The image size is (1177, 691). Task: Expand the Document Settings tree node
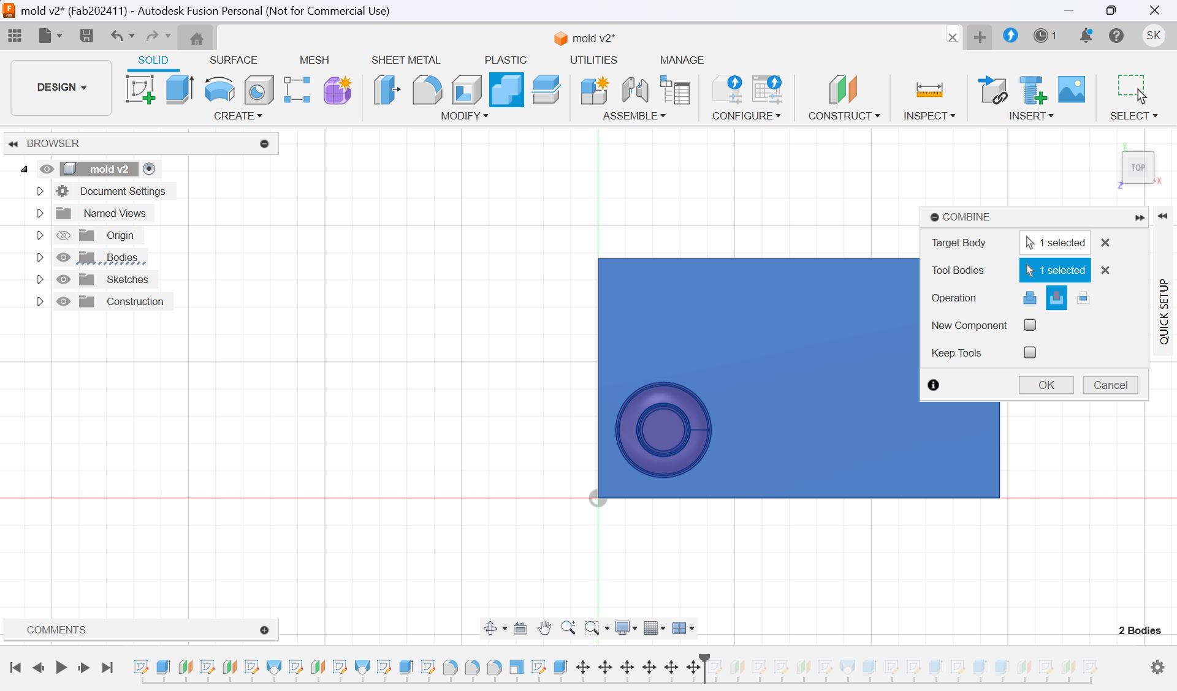(40, 191)
